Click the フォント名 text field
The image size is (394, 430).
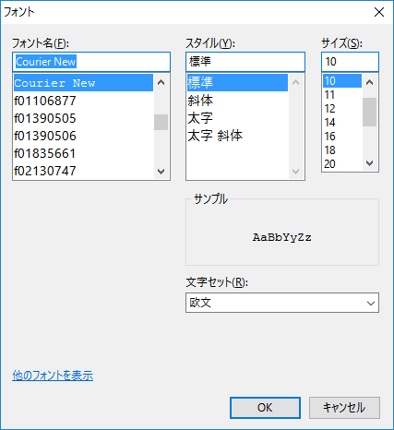(91, 62)
